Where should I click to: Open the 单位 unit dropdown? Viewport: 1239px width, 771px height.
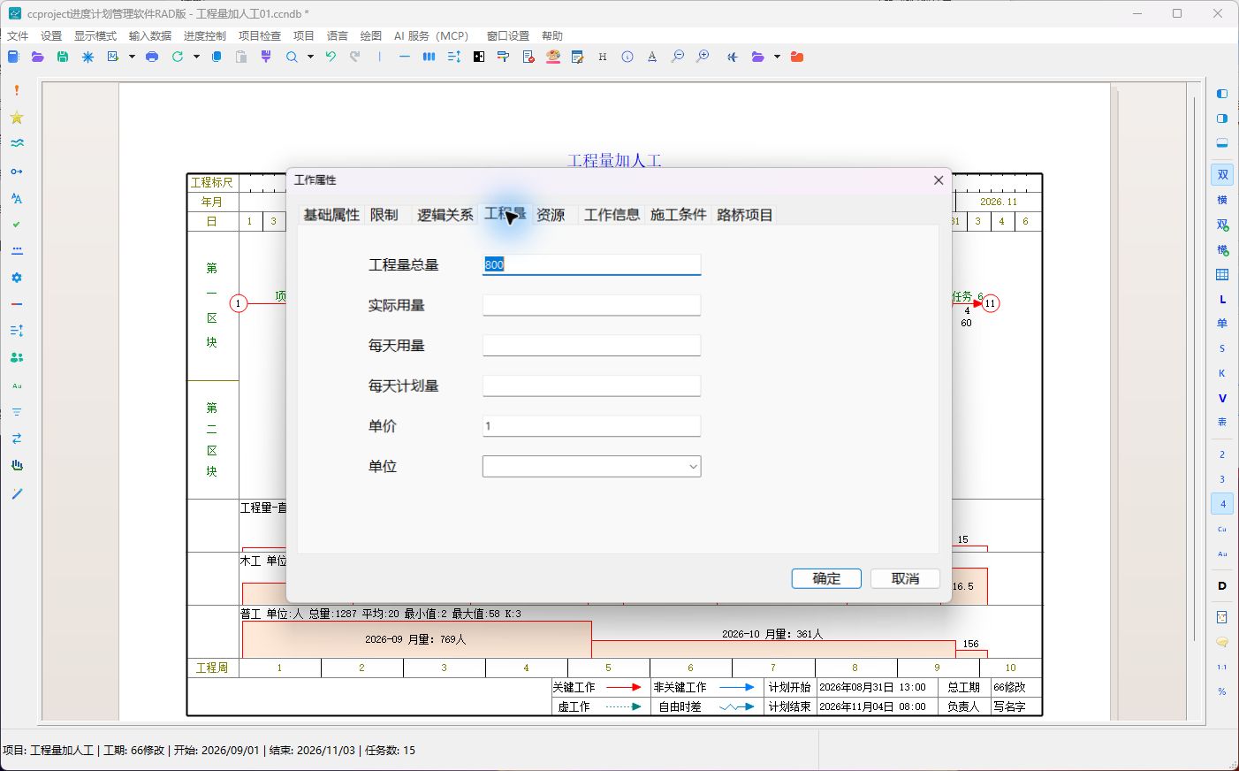coord(591,466)
